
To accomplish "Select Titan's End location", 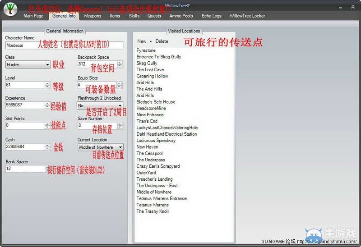I will click(147, 121).
